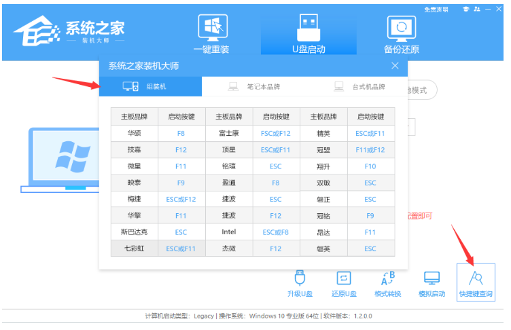This screenshot has height=330, width=511.
Task: Launch the 模拟启动 simulated boot tool
Action: 431,284
